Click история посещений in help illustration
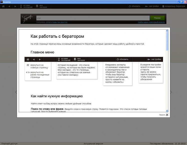The height and width of the screenshot is (145, 187). (x=64, y=59)
